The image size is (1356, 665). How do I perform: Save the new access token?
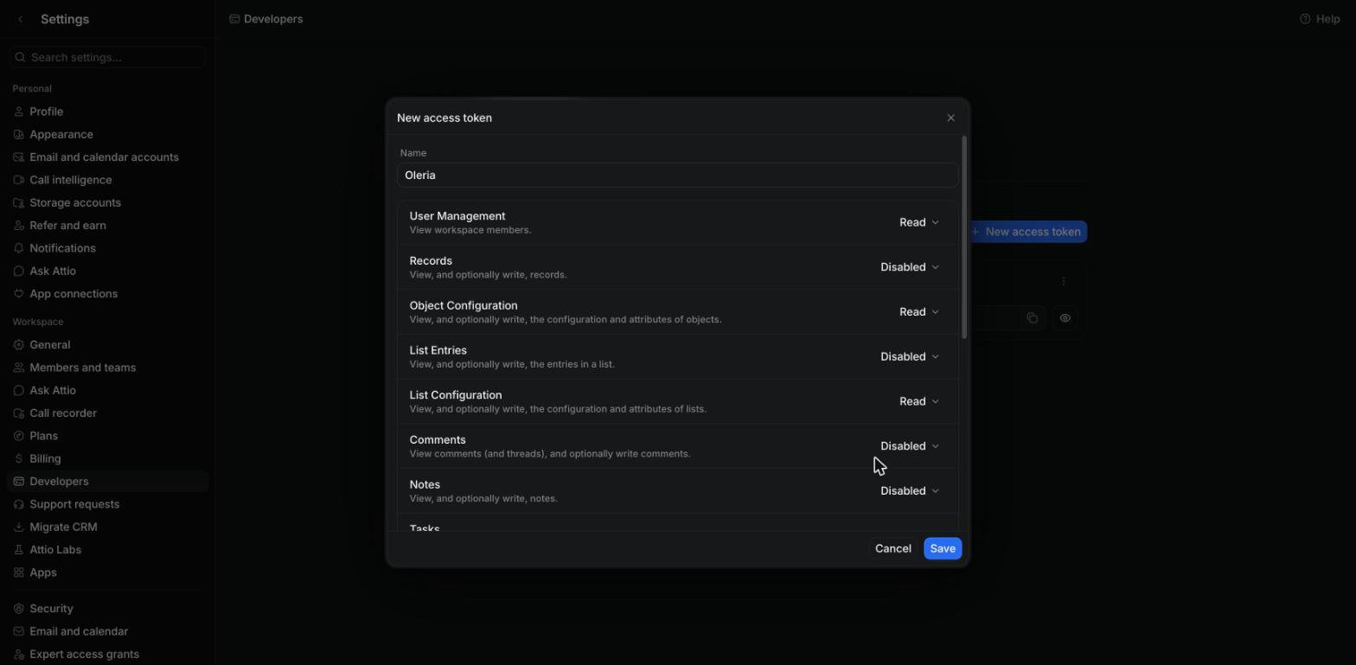[x=943, y=548]
